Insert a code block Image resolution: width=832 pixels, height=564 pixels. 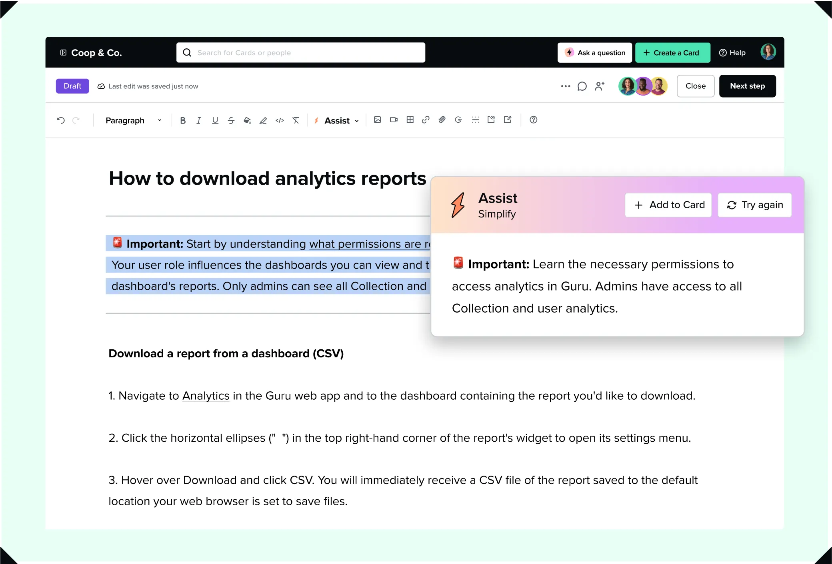pos(279,120)
